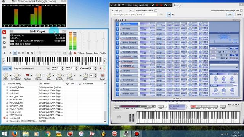Select onestop.mid in the playlist
This screenshot has height=137, width=244.
pyautogui.click(x=15, y=118)
